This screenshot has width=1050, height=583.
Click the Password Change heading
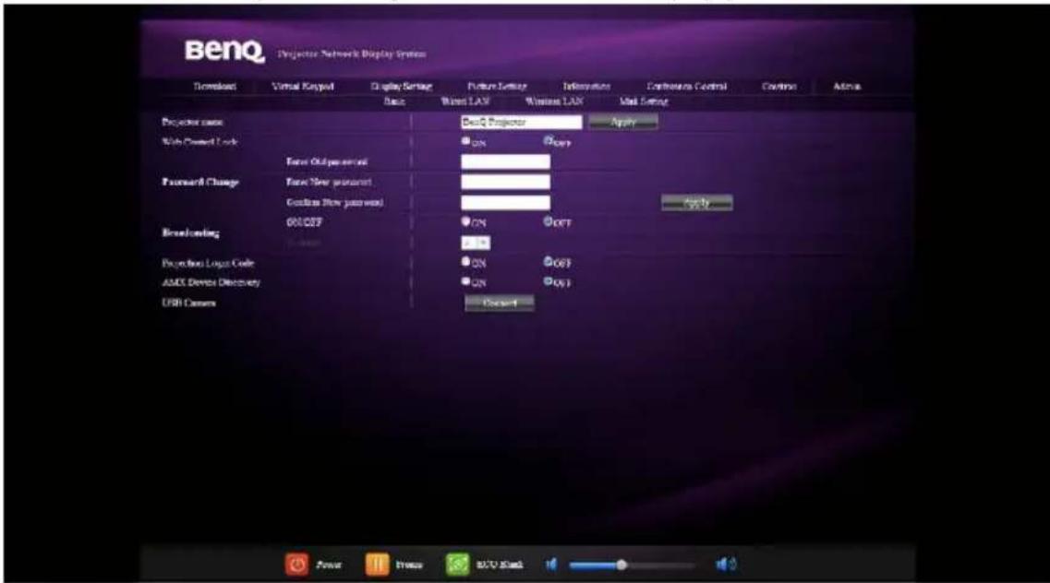click(x=200, y=182)
